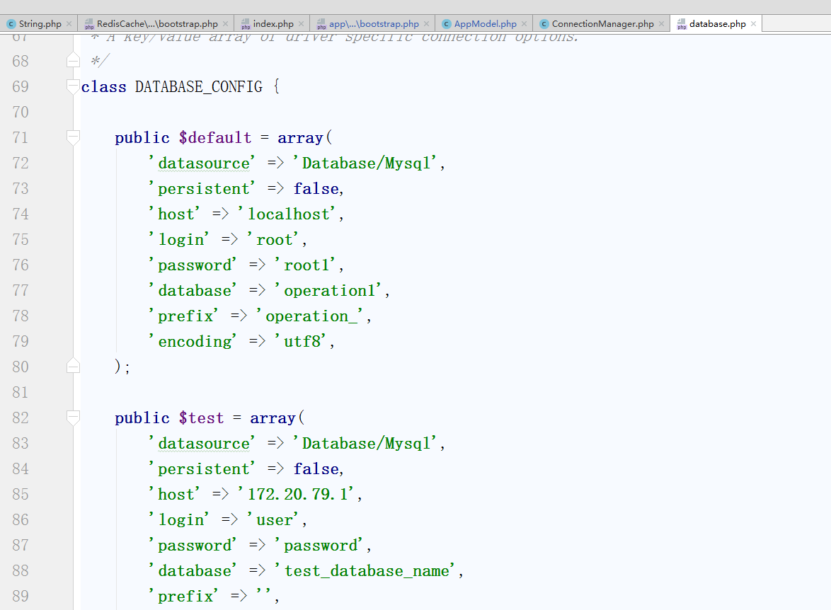Click line number 76 in the gutter

click(21, 265)
